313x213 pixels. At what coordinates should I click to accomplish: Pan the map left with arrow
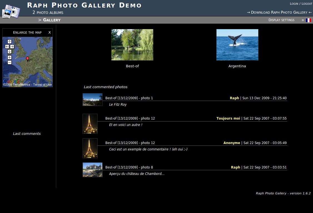(7, 46)
